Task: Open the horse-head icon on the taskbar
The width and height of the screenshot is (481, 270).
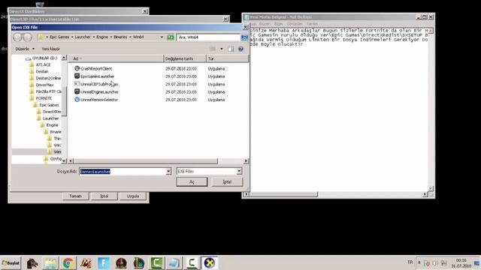Action: pos(32,263)
